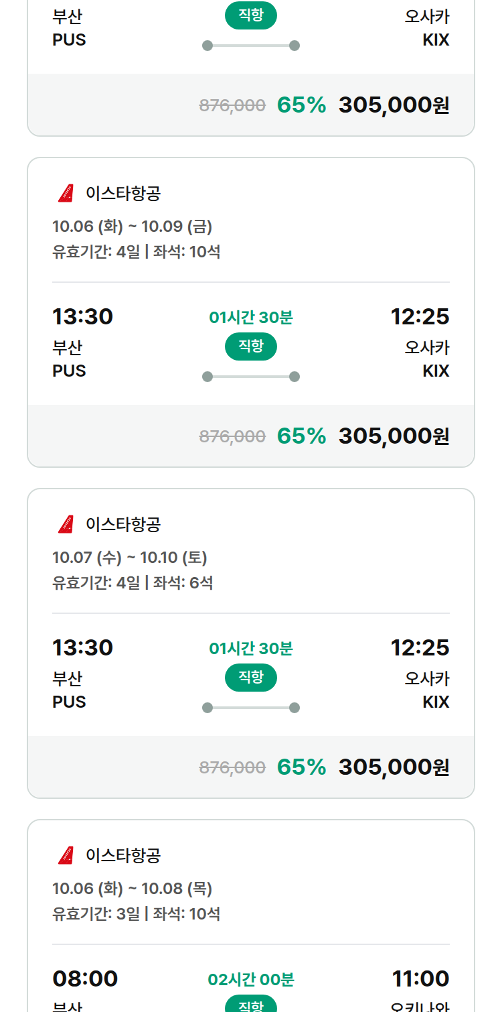The height and width of the screenshot is (1012, 502).
Task: Click 08:00 departure time on bottom card
Action: (x=85, y=978)
